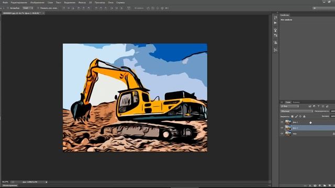335x188 pixels.
Task: Select the Свойства panel tab
Action: [285, 15]
